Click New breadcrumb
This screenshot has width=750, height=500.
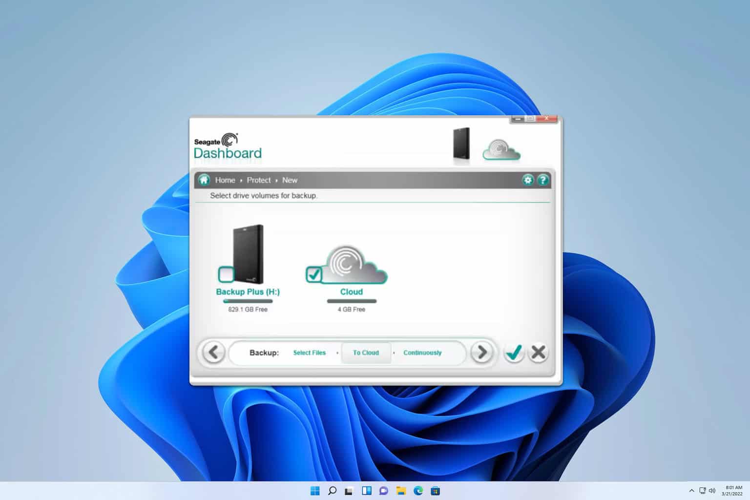(290, 180)
